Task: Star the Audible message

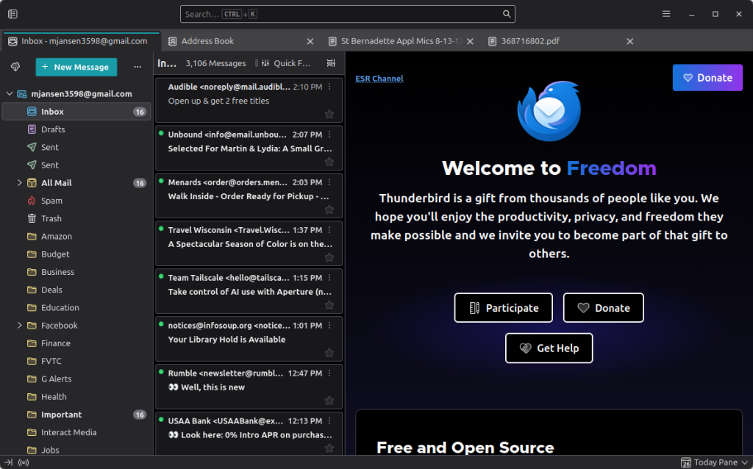Action: pyautogui.click(x=329, y=114)
